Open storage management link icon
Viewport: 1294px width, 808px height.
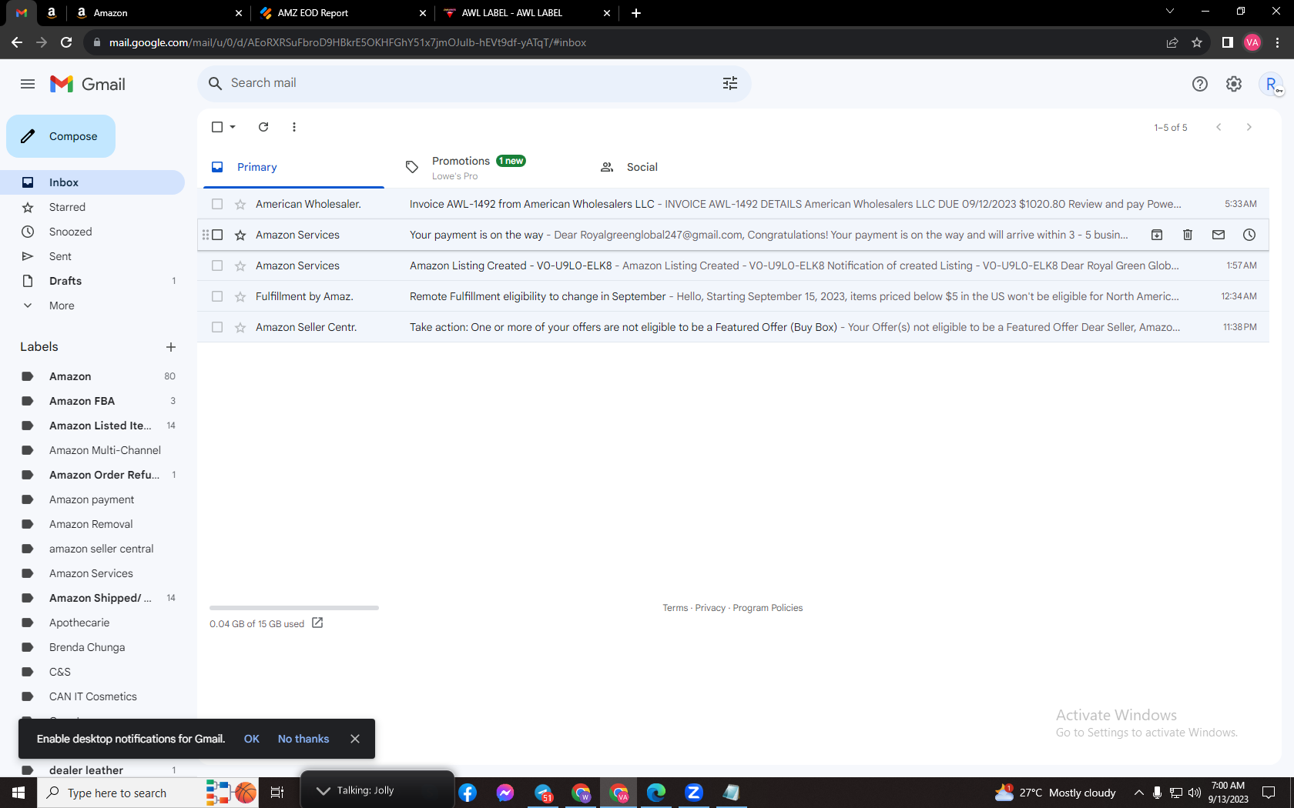coord(317,623)
